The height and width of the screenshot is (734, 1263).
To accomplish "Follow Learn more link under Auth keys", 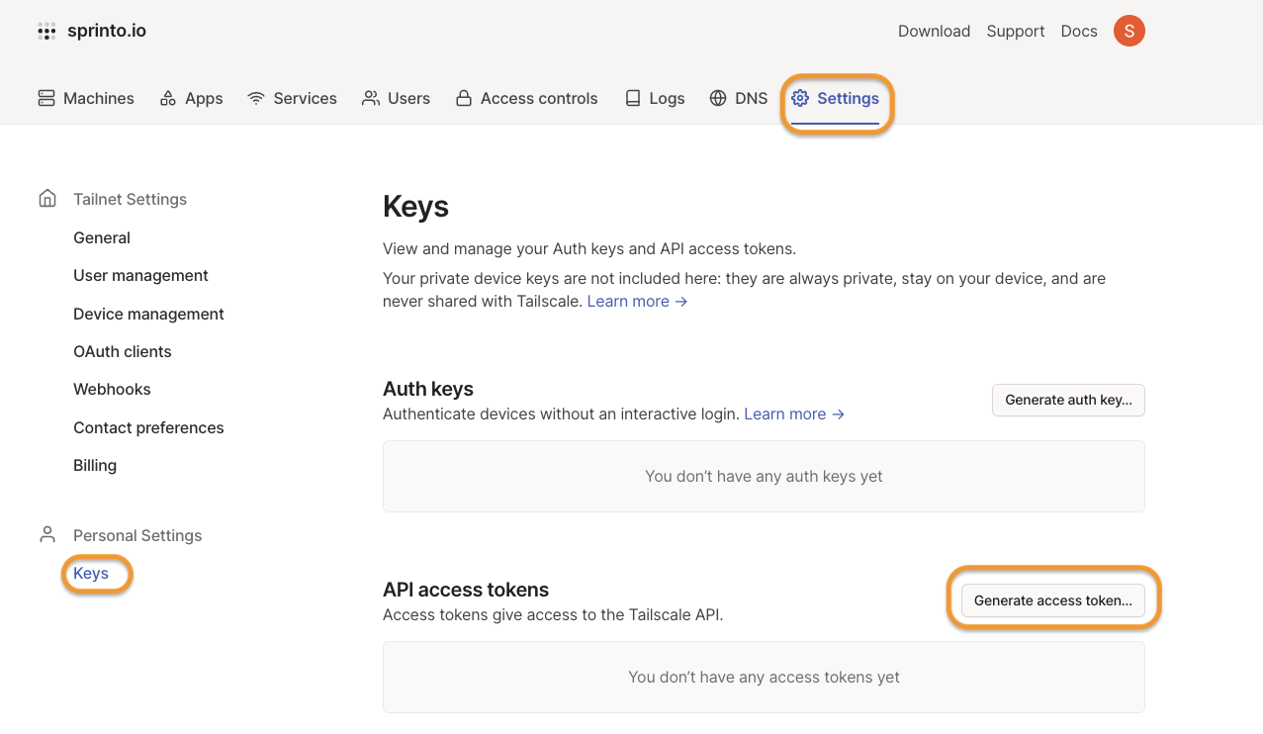I will coord(794,413).
